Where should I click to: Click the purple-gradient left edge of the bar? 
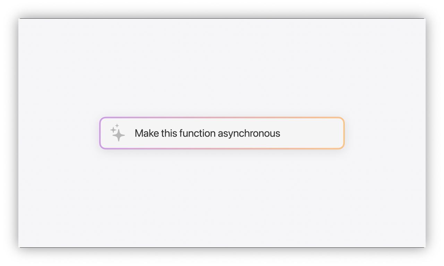(x=100, y=133)
